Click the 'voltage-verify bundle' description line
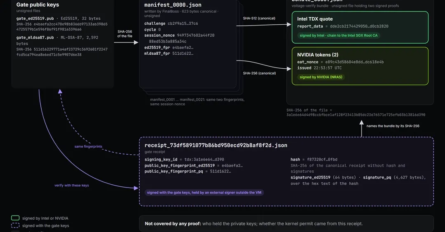Image resolution: width=445 pixels, height=232 pixels. (x=345, y=6)
